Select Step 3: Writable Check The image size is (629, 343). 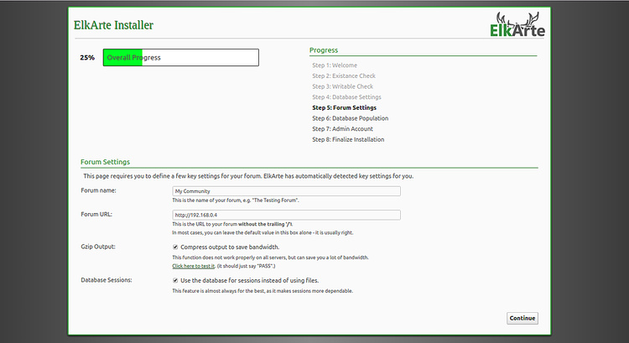click(x=342, y=86)
